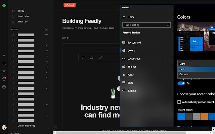
Task: Open Feedly help question mark icon
Action: pyautogui.click(x=4, y=87)
